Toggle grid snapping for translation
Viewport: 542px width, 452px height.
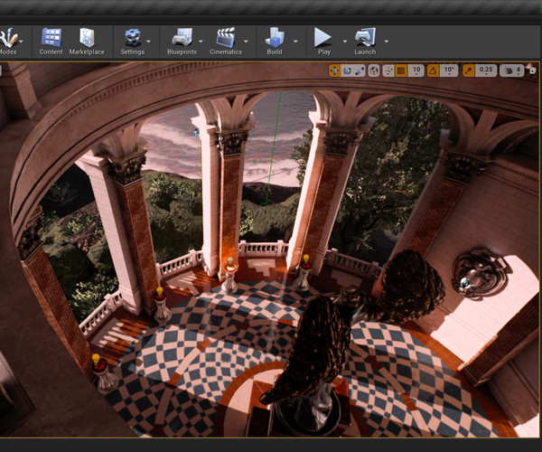coord(401,71)
